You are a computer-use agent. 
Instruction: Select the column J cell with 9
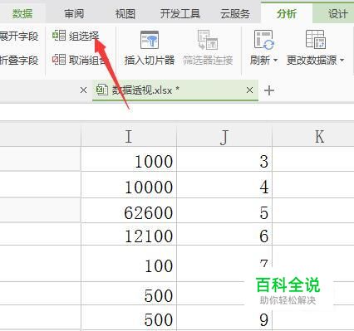224,318
